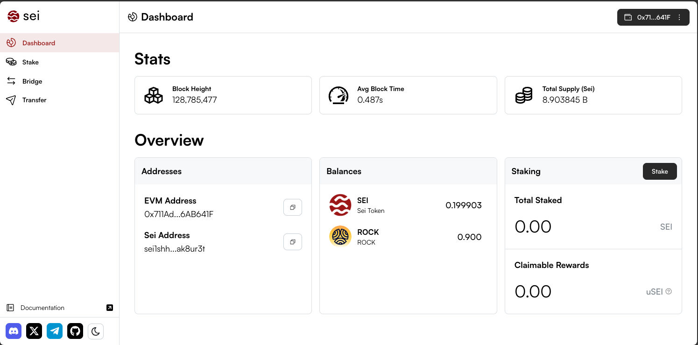
Task: Click the uSEI help question mark icon
Action: point(669,291)
